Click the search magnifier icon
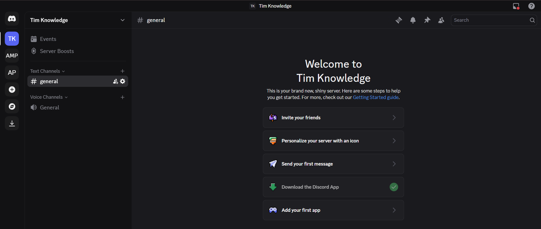 [x=532, y=20]
